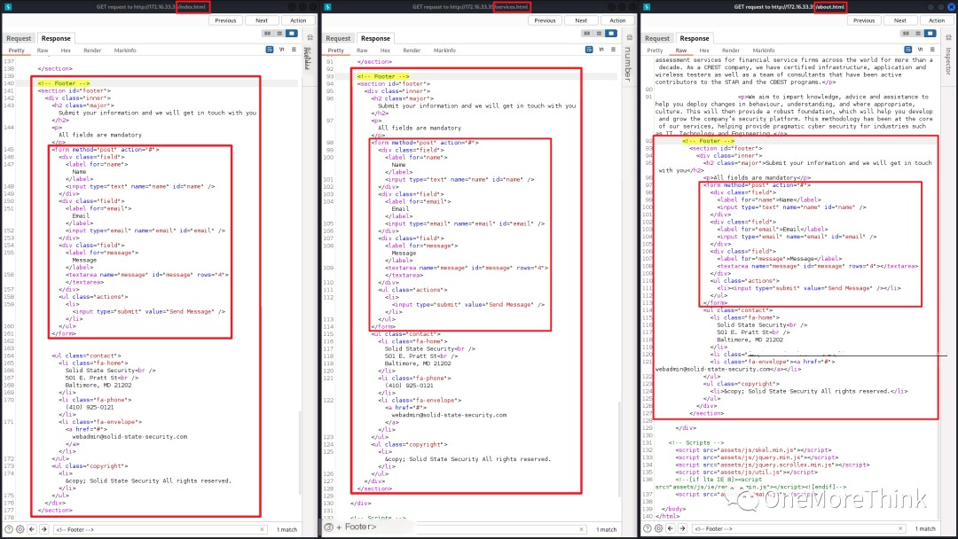Screen dimensions: 958x539
Task: Toggle non-printable characters (\n) in services.html window
Action: [601, 50]
